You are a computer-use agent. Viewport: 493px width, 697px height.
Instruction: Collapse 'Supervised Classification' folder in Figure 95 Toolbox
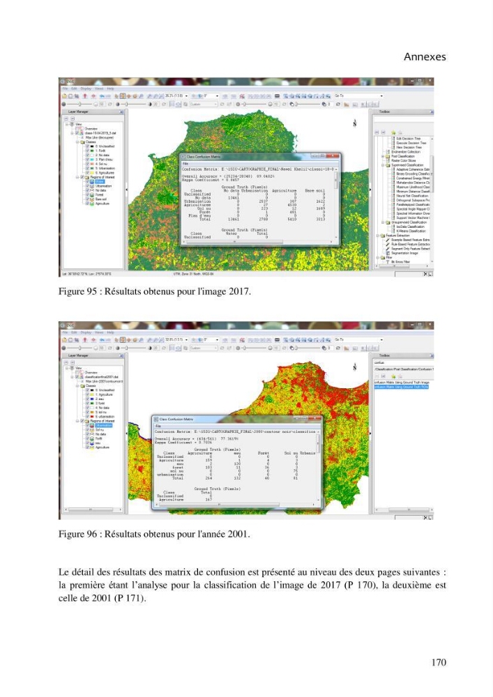[x=383, y=165]
